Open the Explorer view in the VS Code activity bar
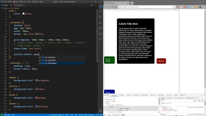The image size is (206, 116). click(x=100, y=6)
